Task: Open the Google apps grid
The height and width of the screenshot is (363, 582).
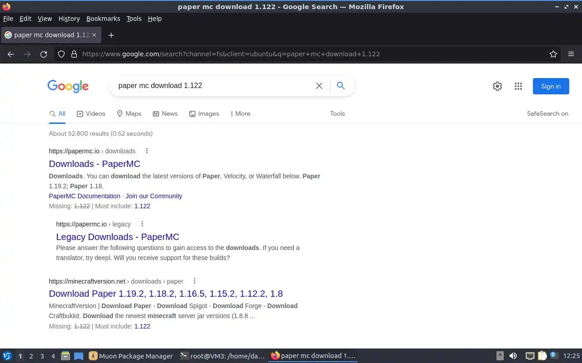Action: click(518, 86)
